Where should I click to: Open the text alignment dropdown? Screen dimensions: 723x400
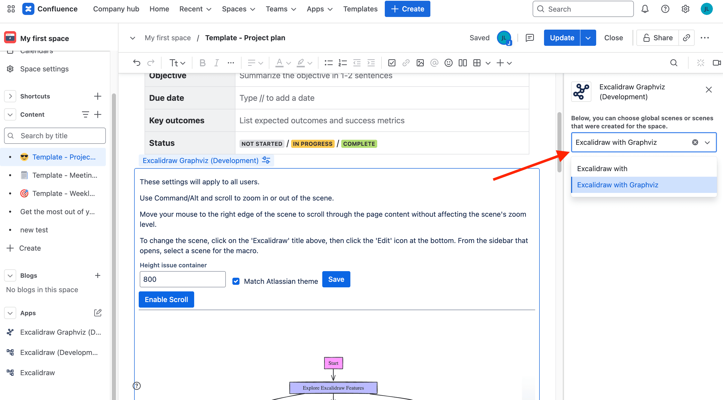tap(255, 63)
